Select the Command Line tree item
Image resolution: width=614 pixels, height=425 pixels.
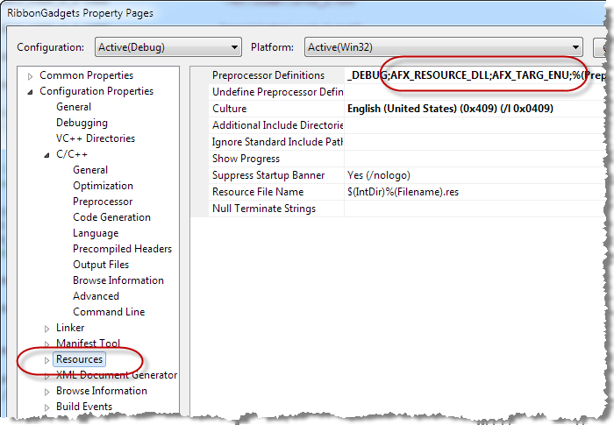coord(109,312)
